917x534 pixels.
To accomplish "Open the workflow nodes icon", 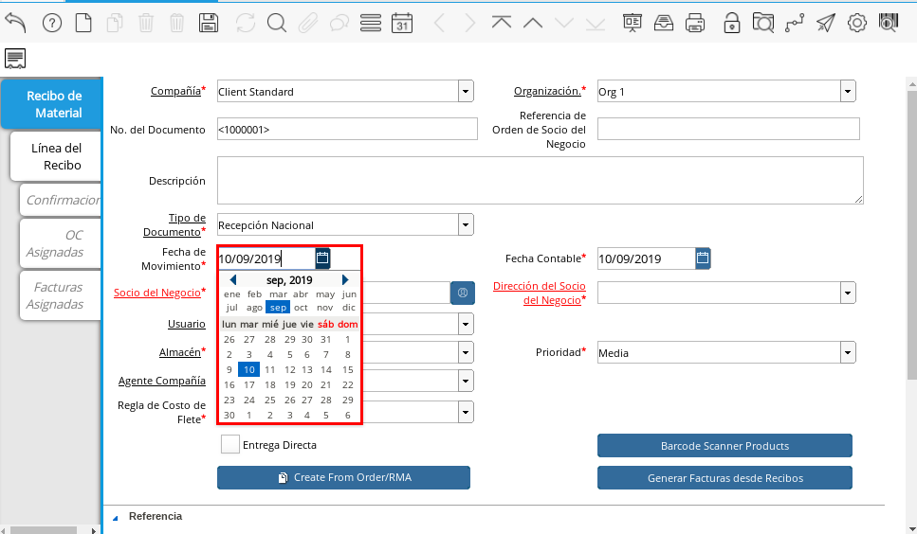I will click(x=794, y=24).
